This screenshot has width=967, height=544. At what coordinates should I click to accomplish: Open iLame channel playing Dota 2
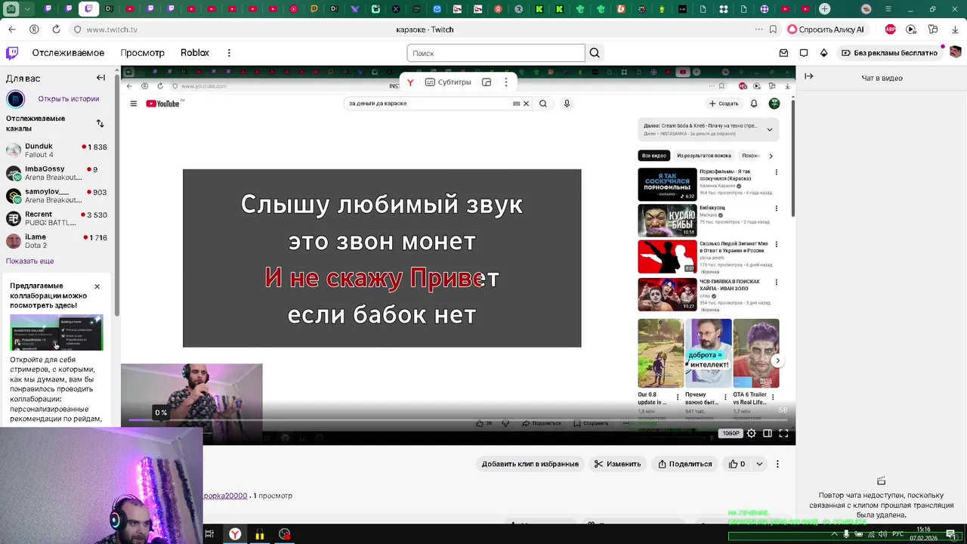click(x=57, y=241)
